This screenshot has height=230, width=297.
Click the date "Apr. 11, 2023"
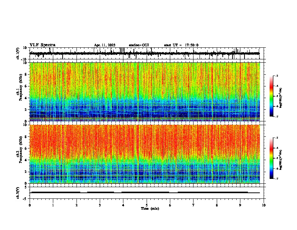pyautogui.click(x=105, y=45)
